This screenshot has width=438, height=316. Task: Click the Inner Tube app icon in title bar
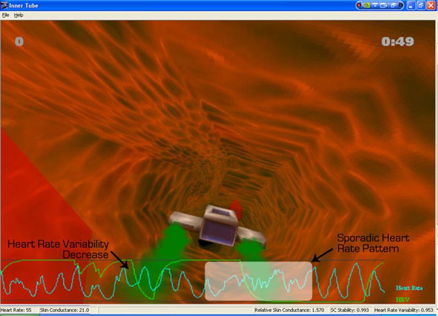(x=4, y=5)
